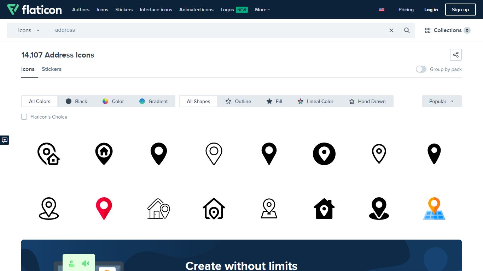
Task: Filter by Outline shape
Action: click(238, 101)
